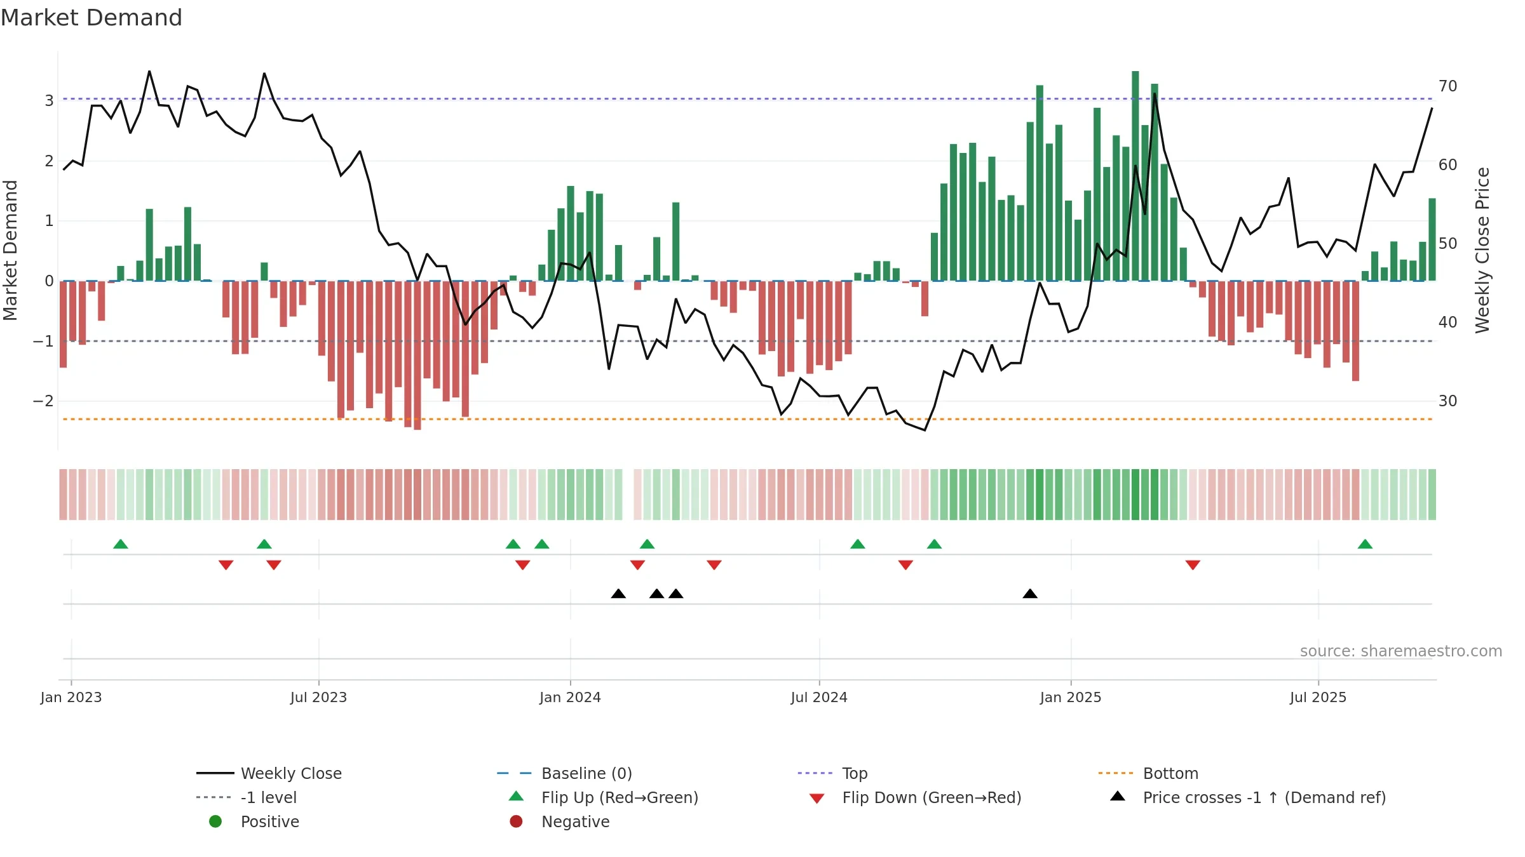Click the black Price crosses -1 legend triangle

(x=1118, y=796)
